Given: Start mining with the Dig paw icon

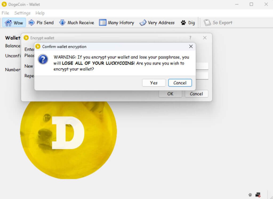Looking at the screenshot, I should 188,23.
